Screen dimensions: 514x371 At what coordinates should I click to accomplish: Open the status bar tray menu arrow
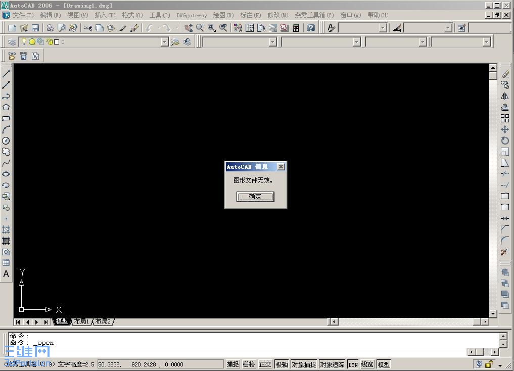pos(500,365)
